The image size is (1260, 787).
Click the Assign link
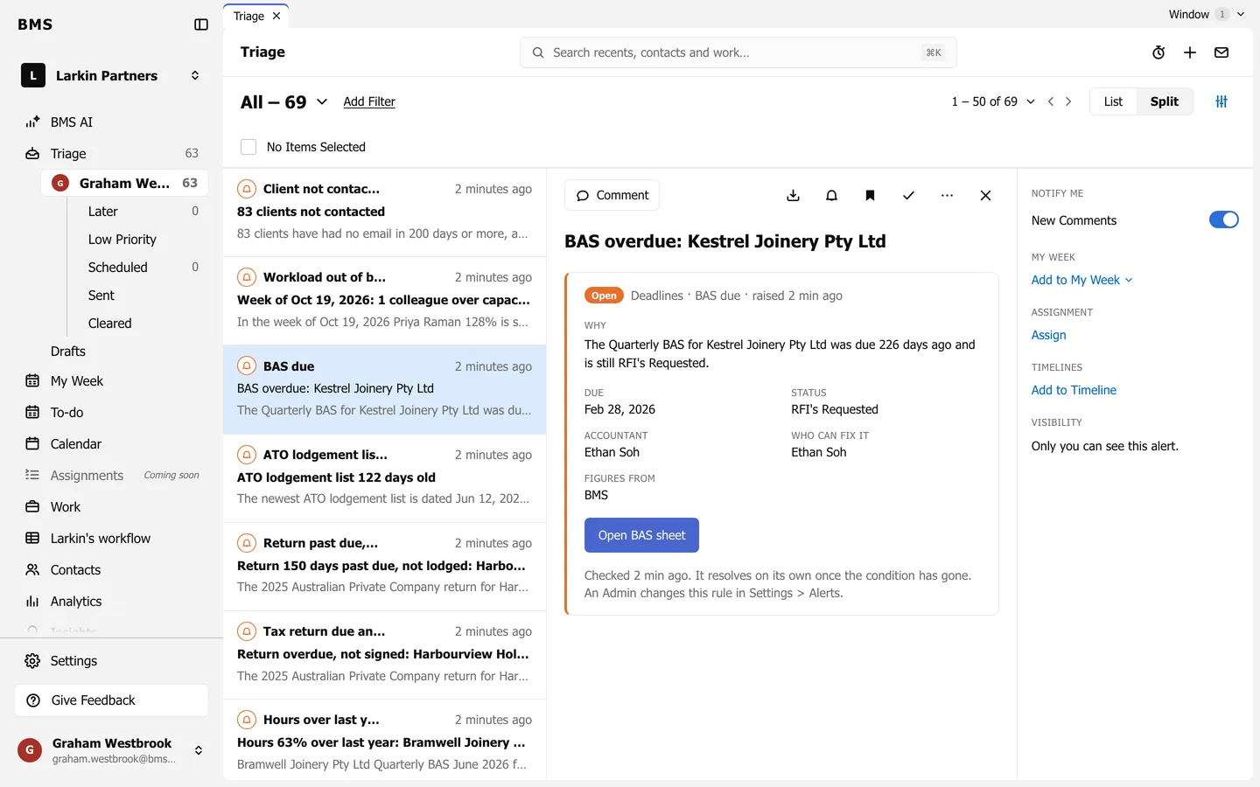click(1048, 335)
